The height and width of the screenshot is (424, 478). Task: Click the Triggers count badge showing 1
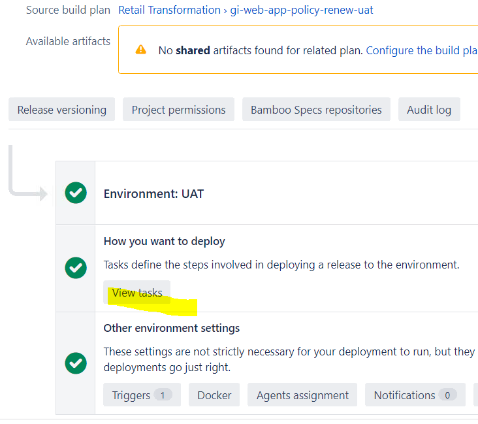(163, 395)
